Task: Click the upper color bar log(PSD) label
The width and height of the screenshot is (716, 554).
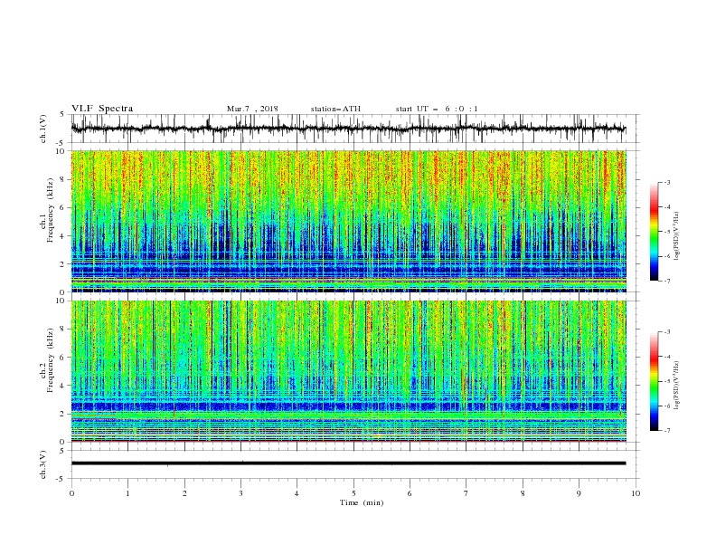Action: [x=677, y=236]
